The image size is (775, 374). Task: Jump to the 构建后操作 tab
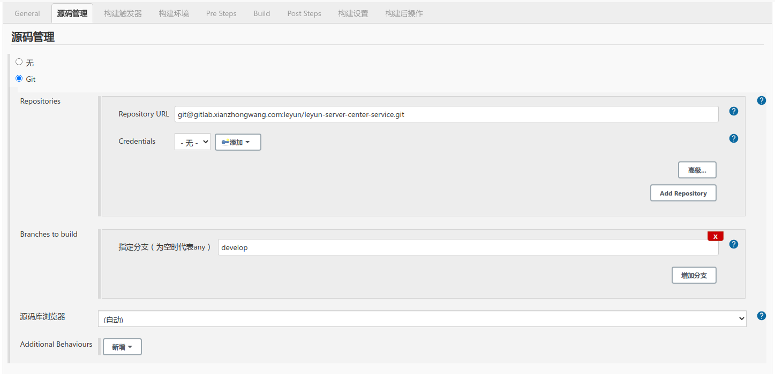(404, 13)
